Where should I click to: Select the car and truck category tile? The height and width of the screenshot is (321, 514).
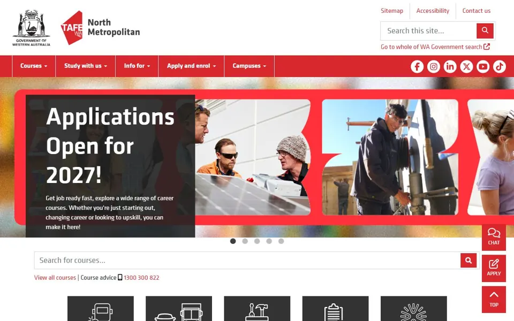[x=179, y=309]
